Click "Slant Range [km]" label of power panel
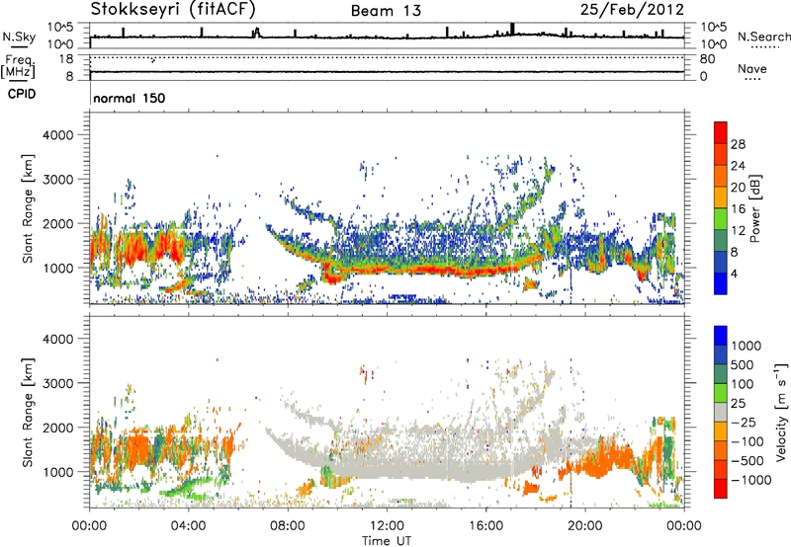The image size is (791, 547). (28, 208)
